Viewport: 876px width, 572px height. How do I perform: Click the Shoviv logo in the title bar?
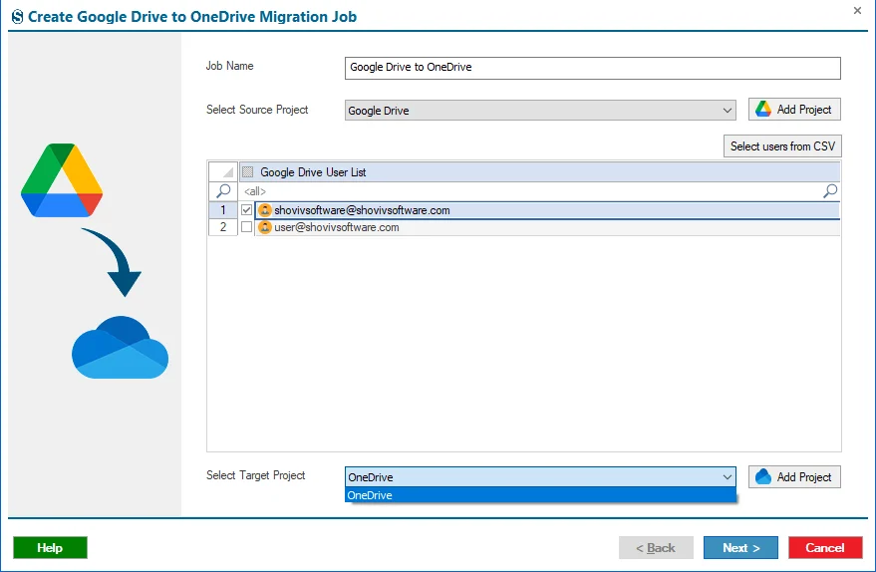pyautogui.click(x=18, y=17)
